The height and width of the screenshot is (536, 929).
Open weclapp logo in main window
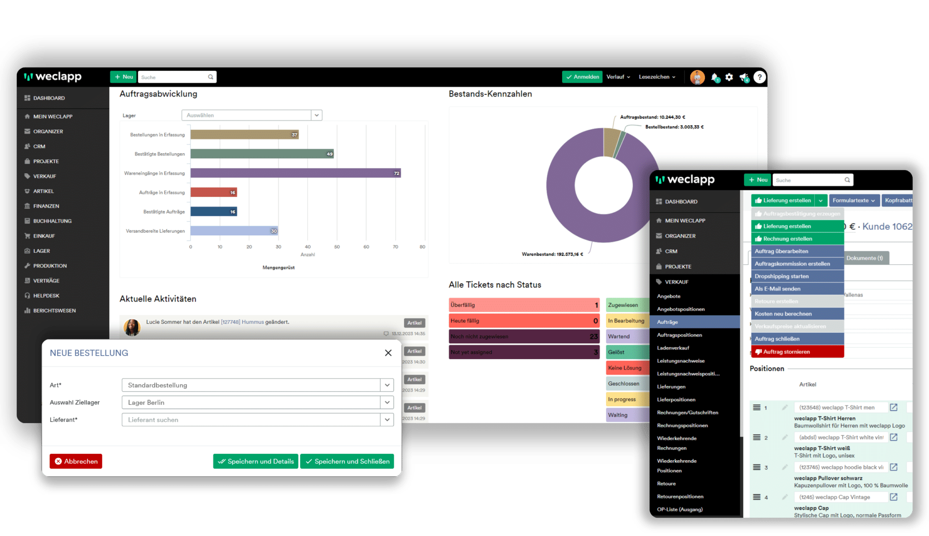pos(53,77)
